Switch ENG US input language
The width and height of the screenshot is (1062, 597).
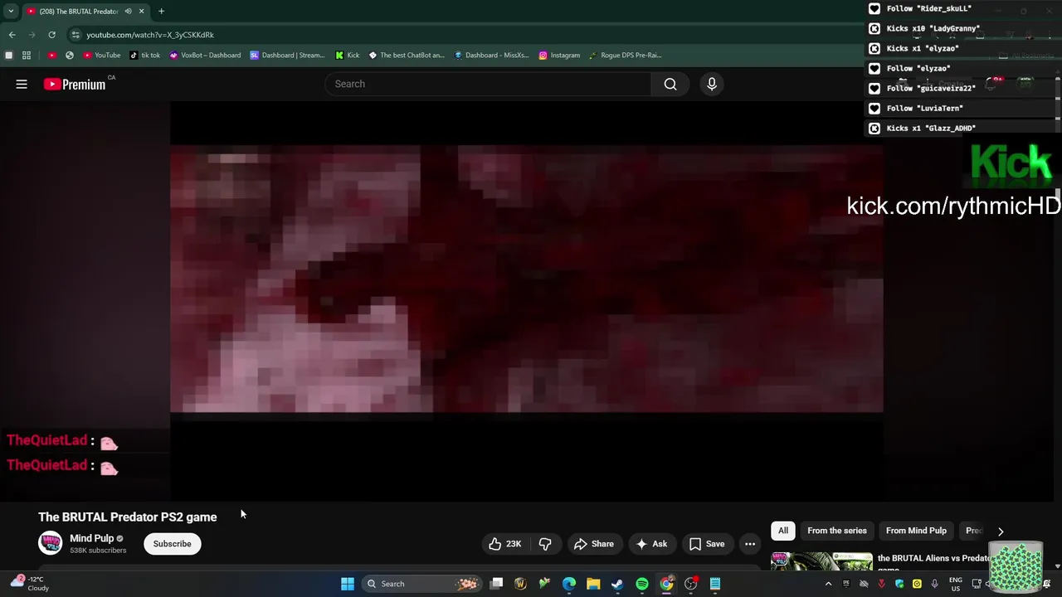click(x=956, y=584)
